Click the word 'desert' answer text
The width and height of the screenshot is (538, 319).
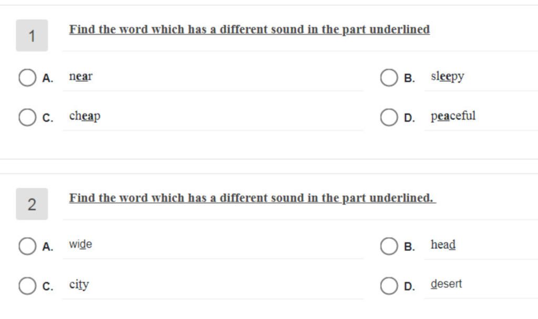[x=447, y=284]
